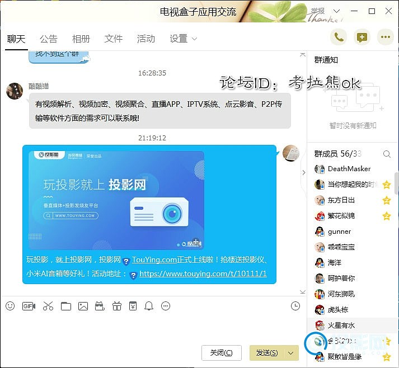
Task: Select member 东方日出
Action: (x=352, y=200)
